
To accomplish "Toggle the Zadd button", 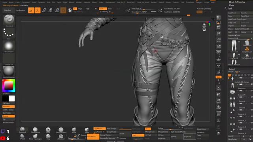I will (103, 9).
